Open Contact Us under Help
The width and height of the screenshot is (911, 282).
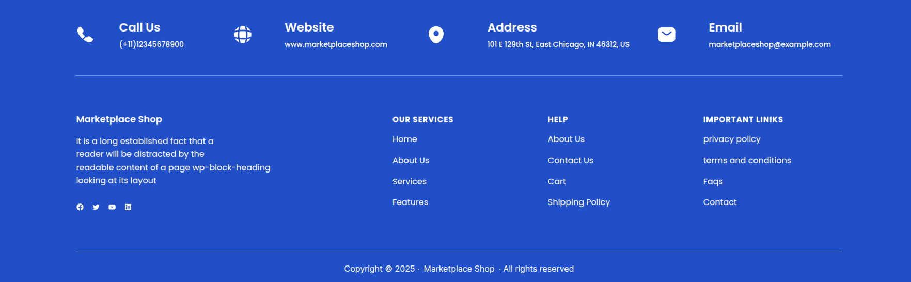click(x=570, y=161)
